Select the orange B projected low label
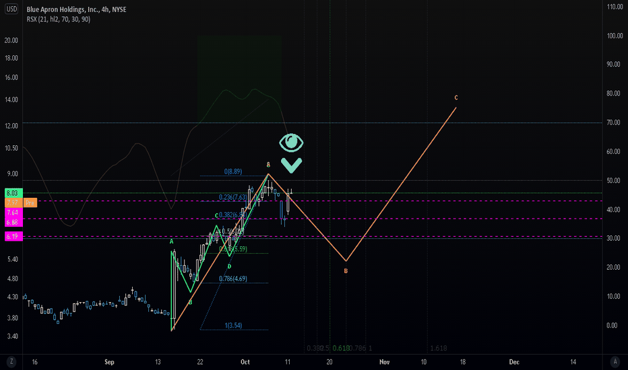Image resolution: width=628 pixels, height=370 pixels. (346, 271)
